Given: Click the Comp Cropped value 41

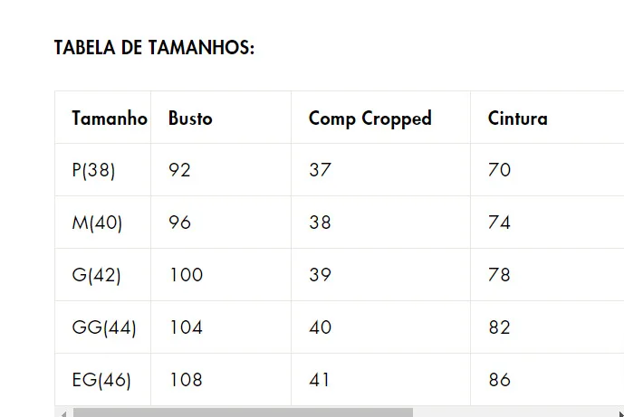Looking at the screenshot, I should click(x=319, y=380).
